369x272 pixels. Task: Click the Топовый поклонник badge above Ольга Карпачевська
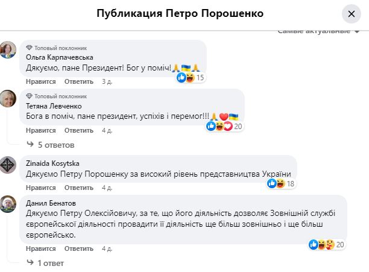(x=60, y=47)
